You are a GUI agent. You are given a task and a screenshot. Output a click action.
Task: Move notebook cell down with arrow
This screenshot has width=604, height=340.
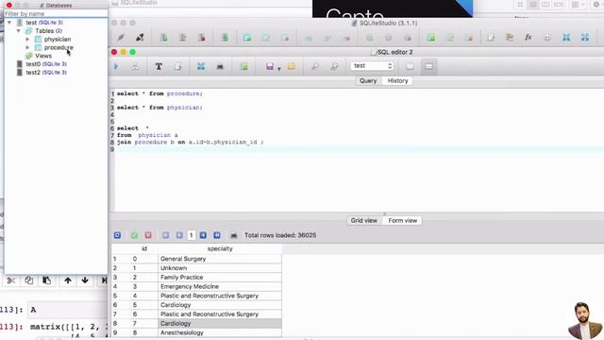pos(85,280)
